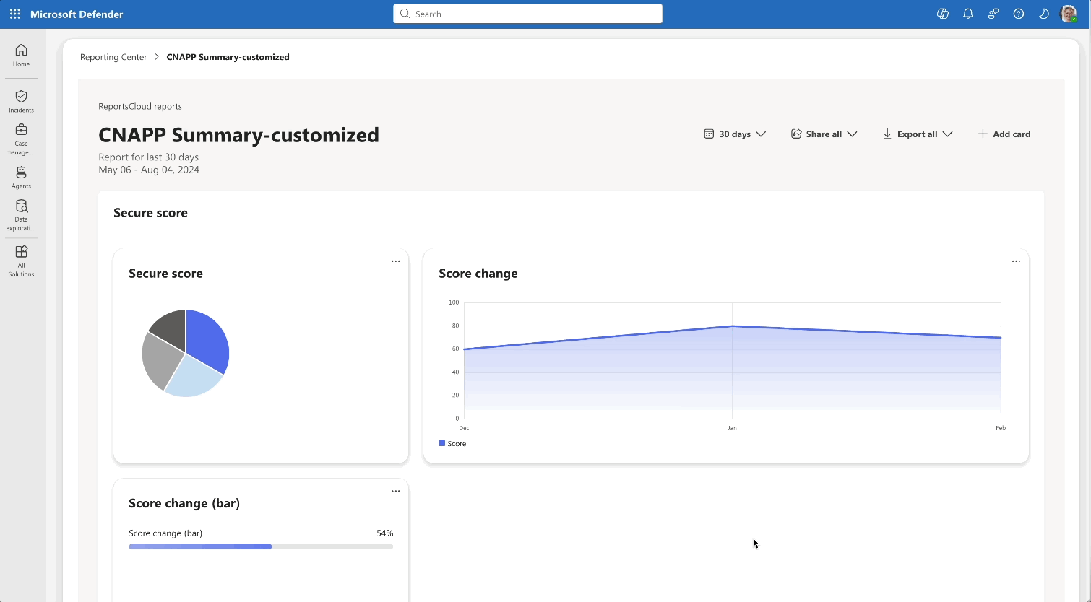The image size is (1091, 602).
Task: Click the Copilot icon in header
Action: [x=942, y=14]
